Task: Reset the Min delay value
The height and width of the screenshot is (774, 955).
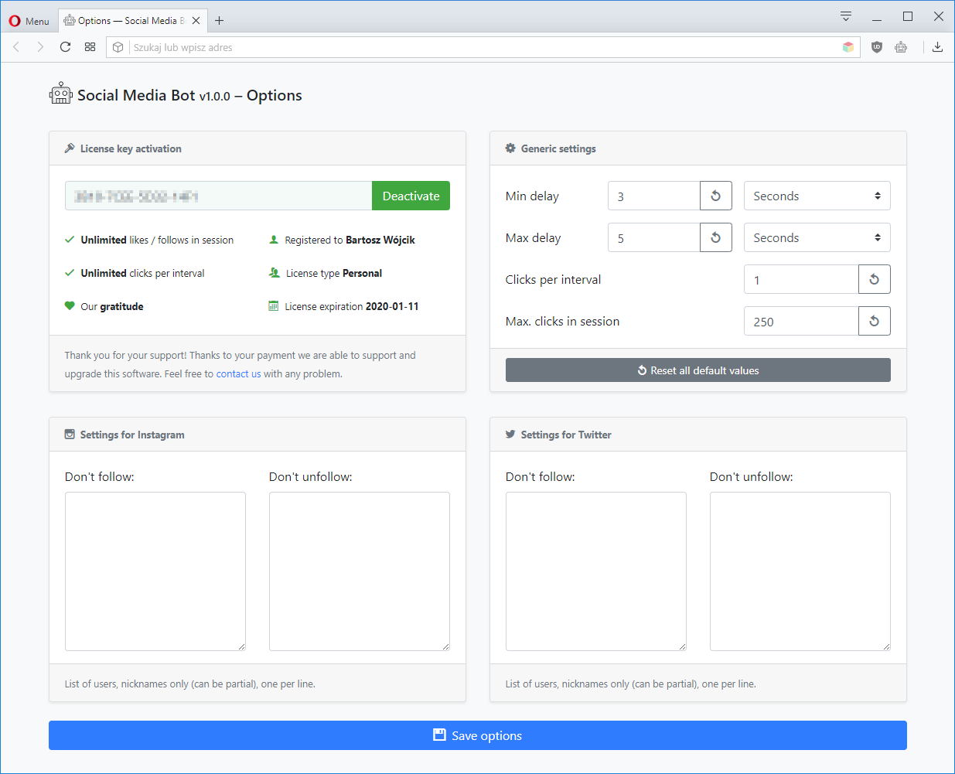Action: point(716,196)
